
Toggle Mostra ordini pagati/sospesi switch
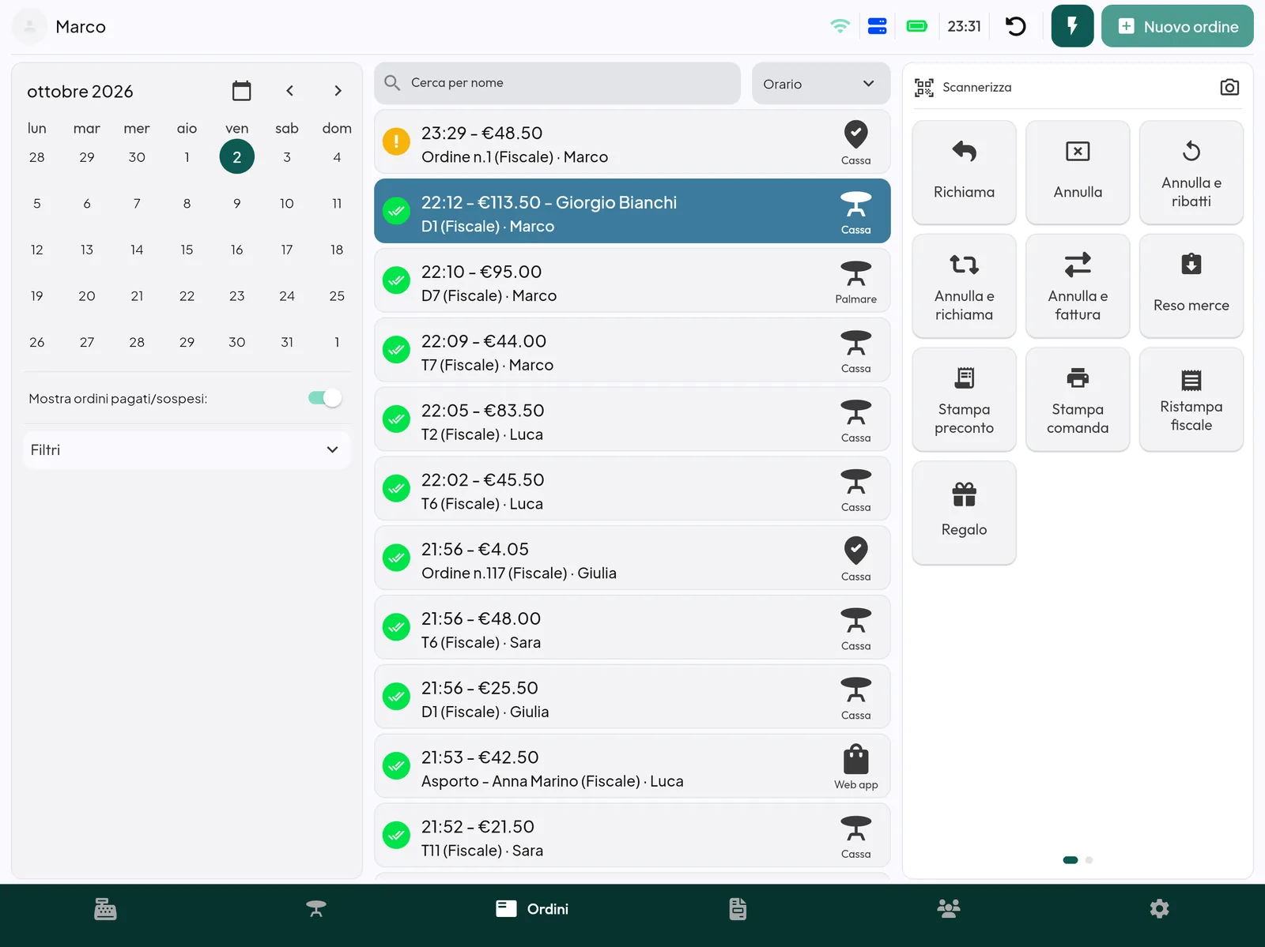tap(325, 398)
